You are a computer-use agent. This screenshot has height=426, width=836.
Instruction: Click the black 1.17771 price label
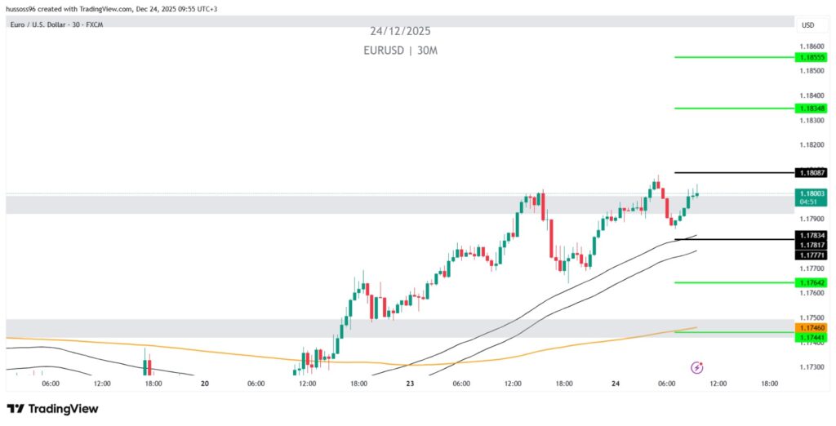[x=812, y=255]
